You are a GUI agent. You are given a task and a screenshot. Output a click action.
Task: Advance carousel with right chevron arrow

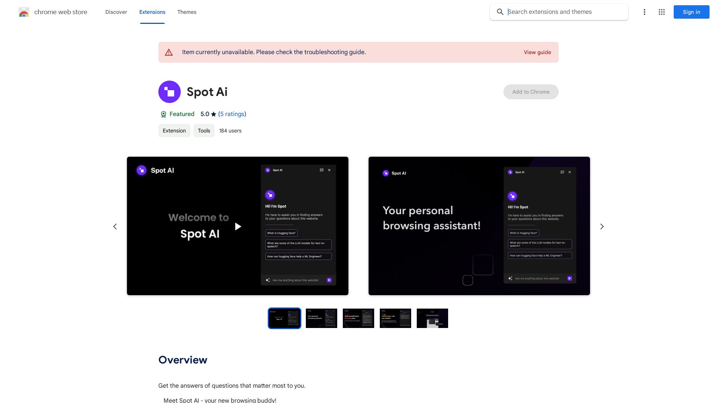[602, 226]
